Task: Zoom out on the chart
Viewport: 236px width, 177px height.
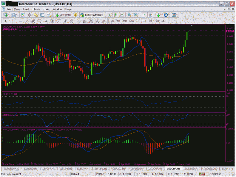Action: click(x=136, y=15)
